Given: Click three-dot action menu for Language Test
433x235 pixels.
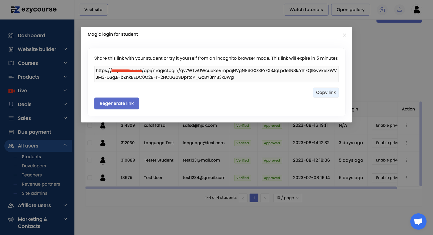Looking at the screenshot, I should coord(406,143).
